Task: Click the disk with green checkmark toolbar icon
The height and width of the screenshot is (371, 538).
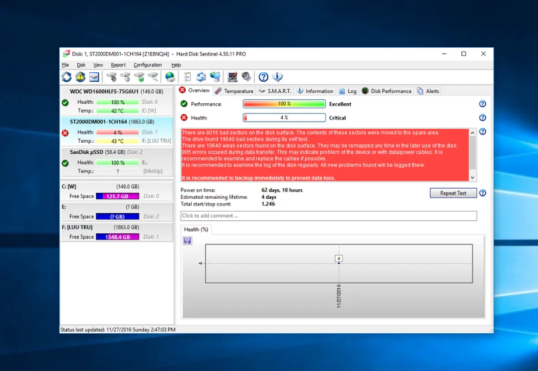Action: (x=140, y=77)
